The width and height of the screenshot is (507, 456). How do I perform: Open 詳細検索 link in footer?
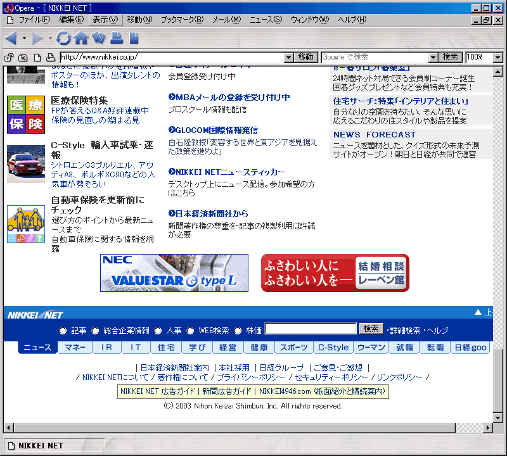[x=405, y=331]
